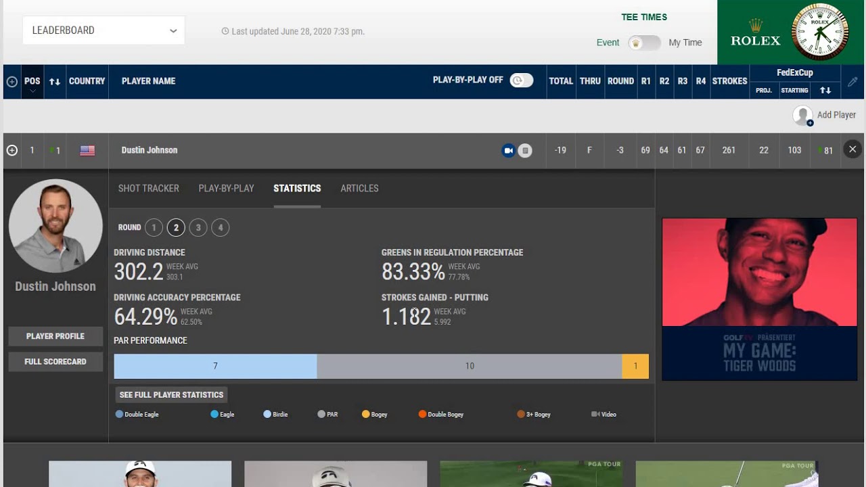Click Birdie legend dot
This screenshot has height=487, width=866.
click(267, 414)
